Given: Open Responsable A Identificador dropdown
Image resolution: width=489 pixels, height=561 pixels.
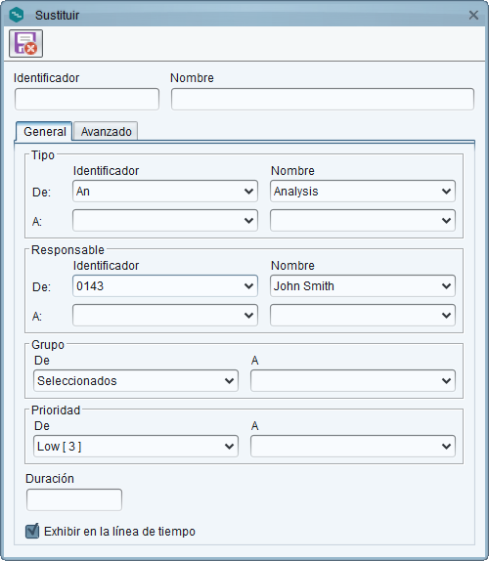Looking at the screenshot, I should [x=165, y=316].
